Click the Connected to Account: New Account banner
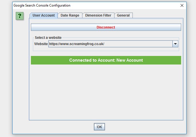 coord(106,60)
